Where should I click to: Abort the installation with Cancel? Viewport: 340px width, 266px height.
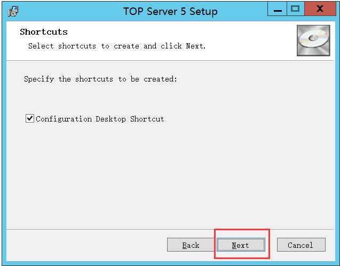(x=301, y=245)
